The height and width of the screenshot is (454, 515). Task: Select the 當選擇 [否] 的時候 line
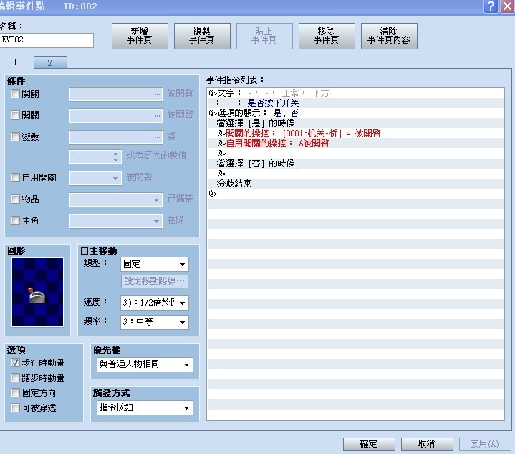pos(356,164)
